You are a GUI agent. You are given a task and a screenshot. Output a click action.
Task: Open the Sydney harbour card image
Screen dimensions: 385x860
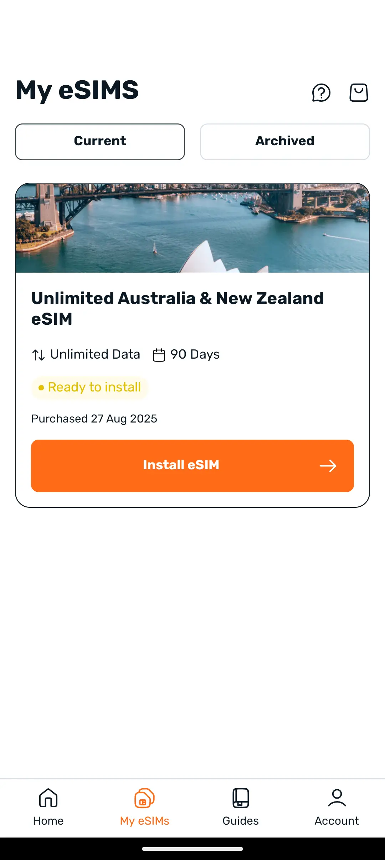click(x=192, y=228)
